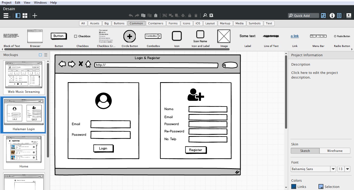
Task: Click the Lock padlock icon
Action: tap(190, 16)
